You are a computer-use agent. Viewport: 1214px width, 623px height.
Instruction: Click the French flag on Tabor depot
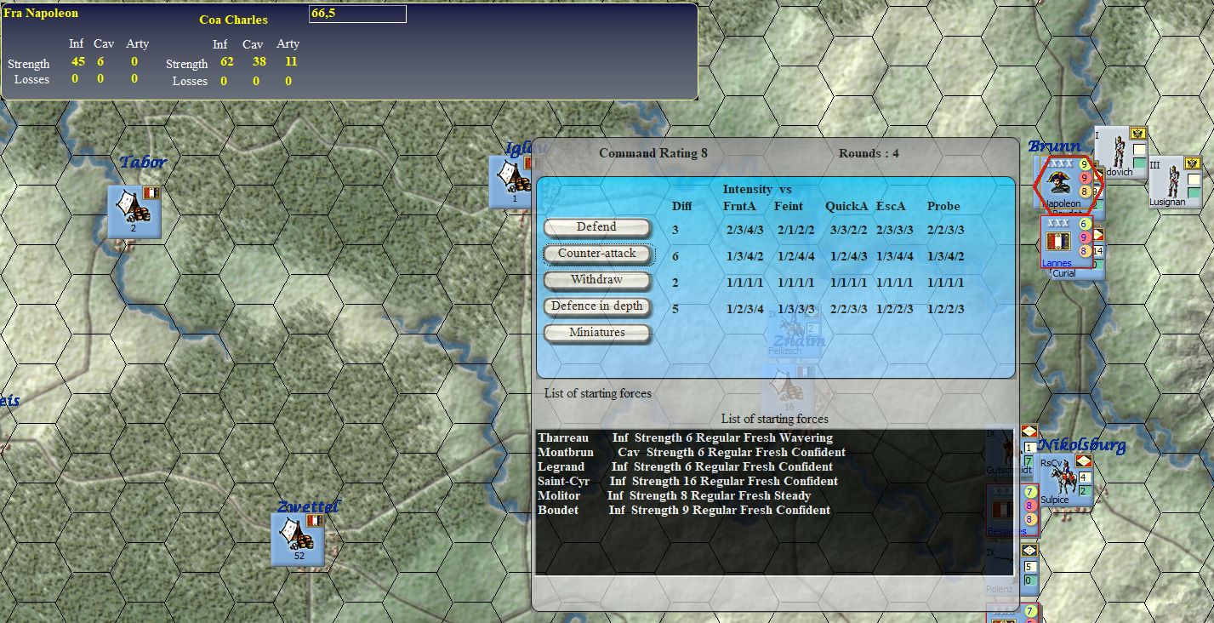[x=151, y=193]
